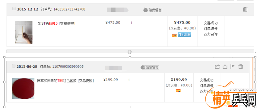
Task: Click 给我留言 in the 2015-06-28 order
Action: [x=150, y=67]
